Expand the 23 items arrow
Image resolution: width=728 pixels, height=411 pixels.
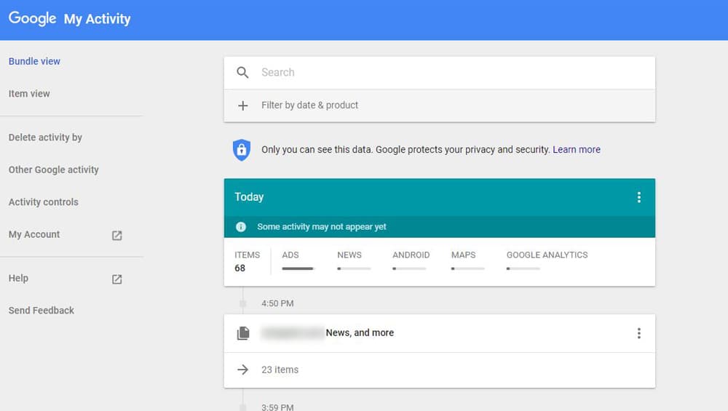(242, 370)
